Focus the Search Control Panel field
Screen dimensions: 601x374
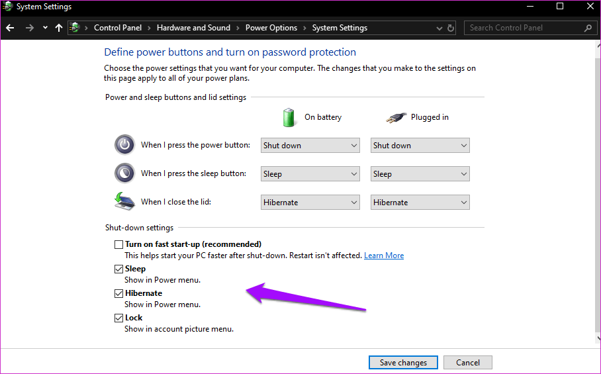pos(530,28)
